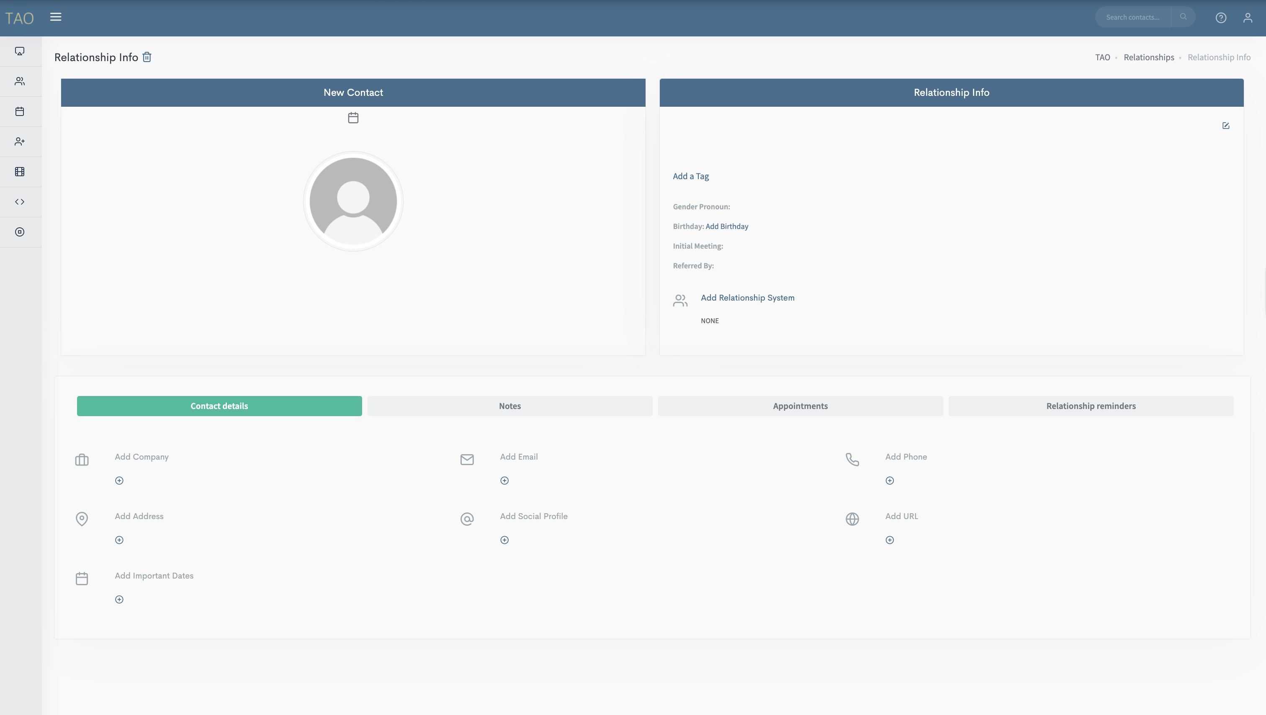Open the hamburger menu icon
The width and height of the screenshot is (1266, 715).
click(56, 17)
